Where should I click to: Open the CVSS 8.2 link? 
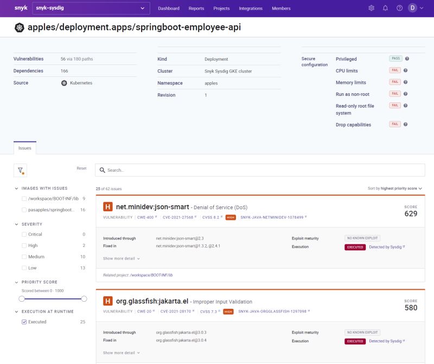[212, 218]
